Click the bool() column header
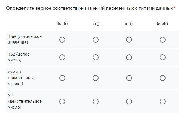Image resolution: width=184 pixels, height=123 pixels. click(x=162, y=24)
